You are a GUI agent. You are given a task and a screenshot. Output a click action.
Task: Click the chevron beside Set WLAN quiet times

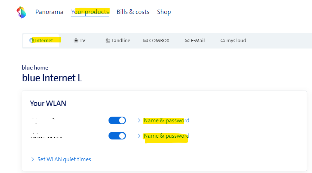click(x=33, y=159)
